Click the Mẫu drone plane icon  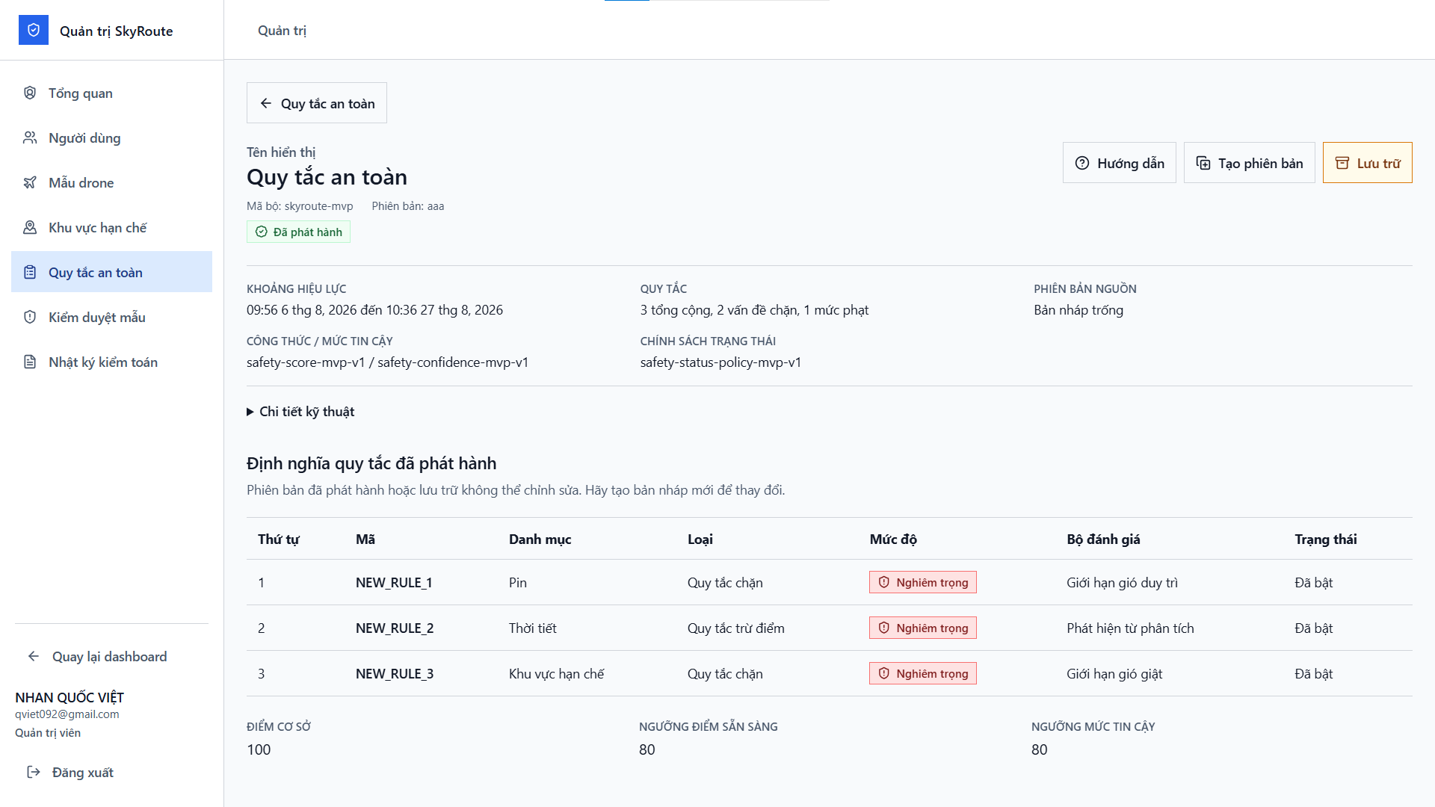point(30,182)
